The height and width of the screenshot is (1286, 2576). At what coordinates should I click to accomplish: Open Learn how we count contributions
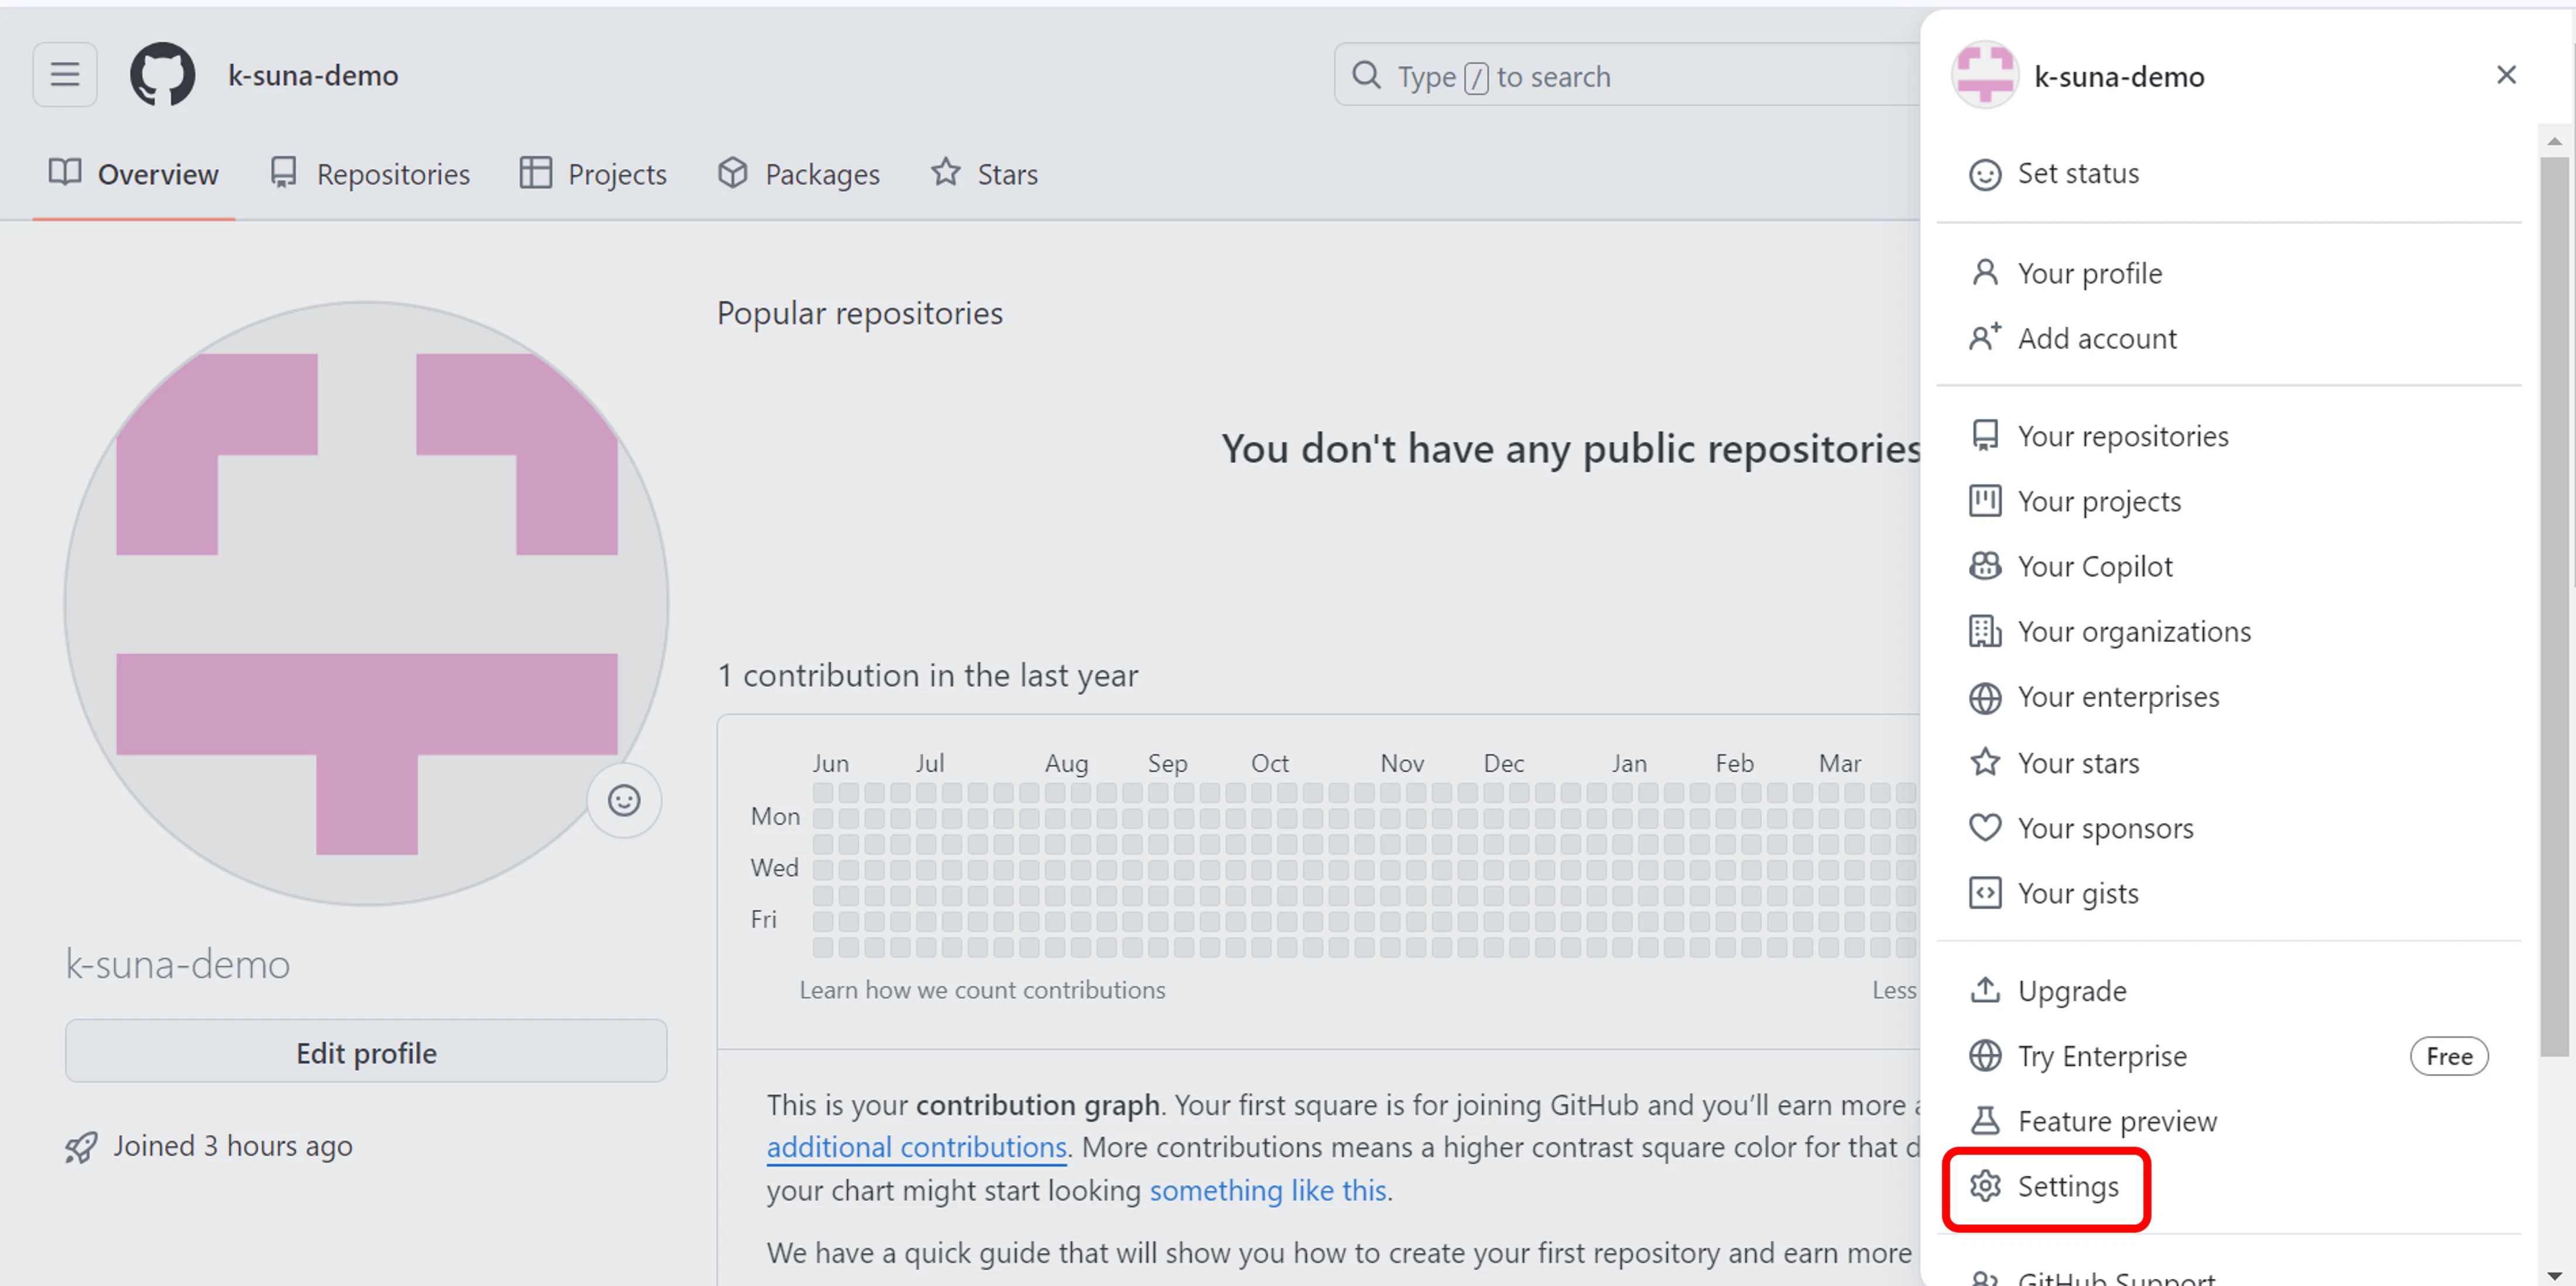click(x=982, y=990)
